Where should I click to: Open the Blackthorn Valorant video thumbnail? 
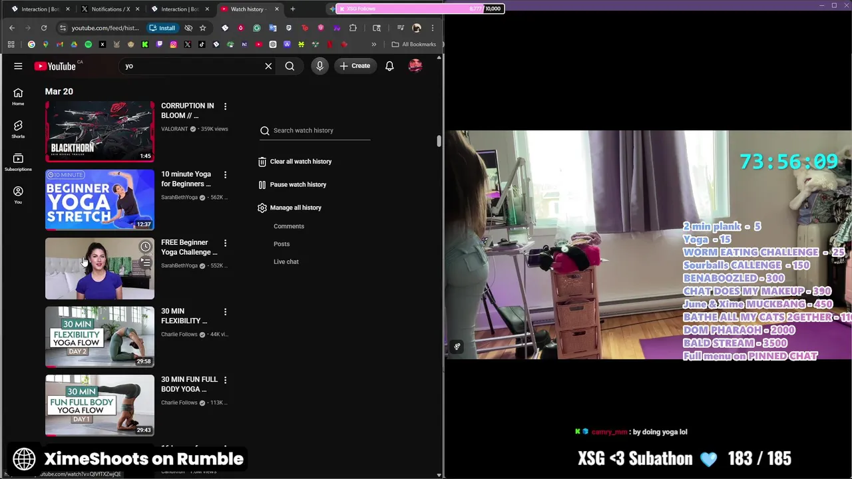tap(100, 131)
